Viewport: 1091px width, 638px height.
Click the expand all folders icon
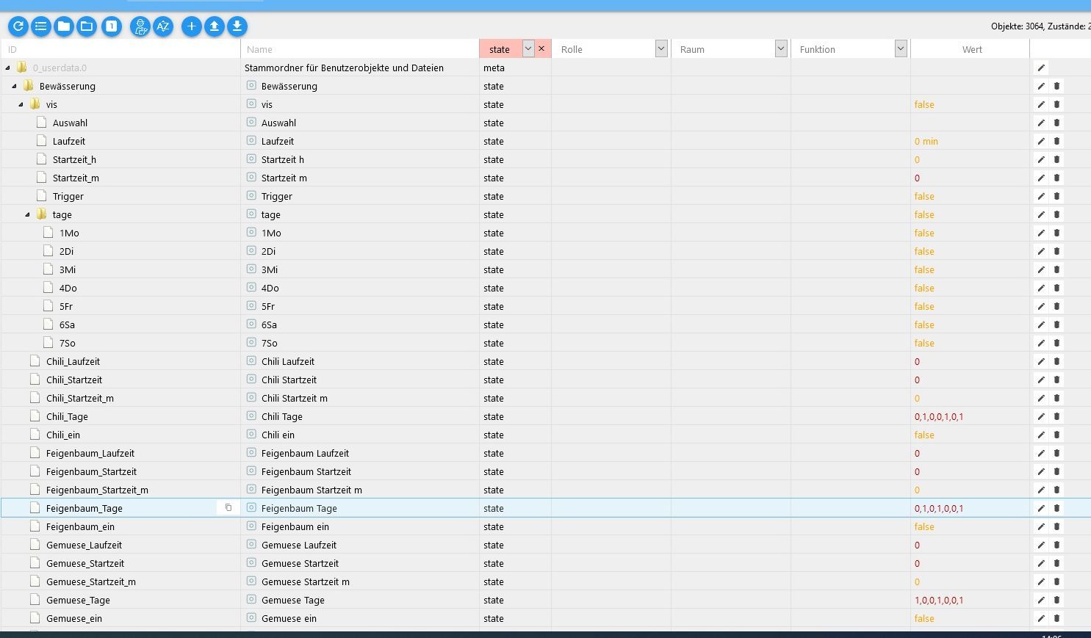click(x=87, y=26)
